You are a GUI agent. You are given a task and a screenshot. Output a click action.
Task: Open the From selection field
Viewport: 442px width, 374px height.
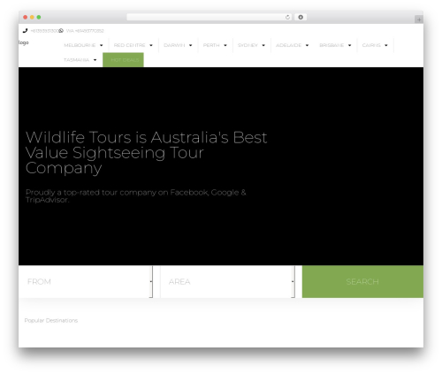86,282
